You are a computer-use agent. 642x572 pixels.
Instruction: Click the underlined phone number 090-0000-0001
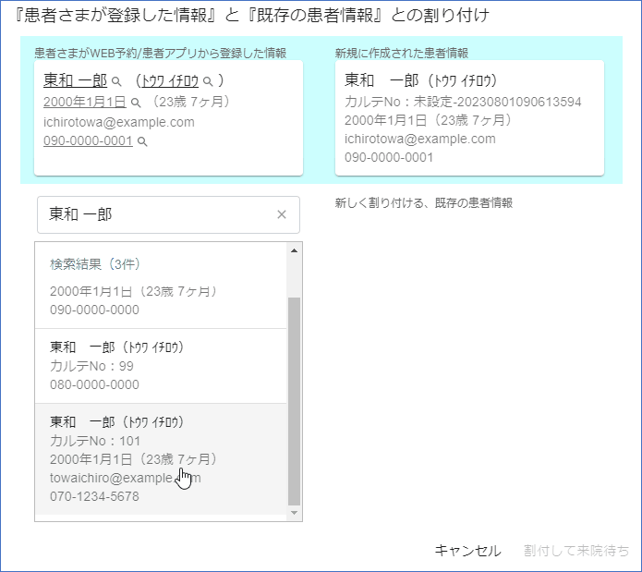pos(88,140)
